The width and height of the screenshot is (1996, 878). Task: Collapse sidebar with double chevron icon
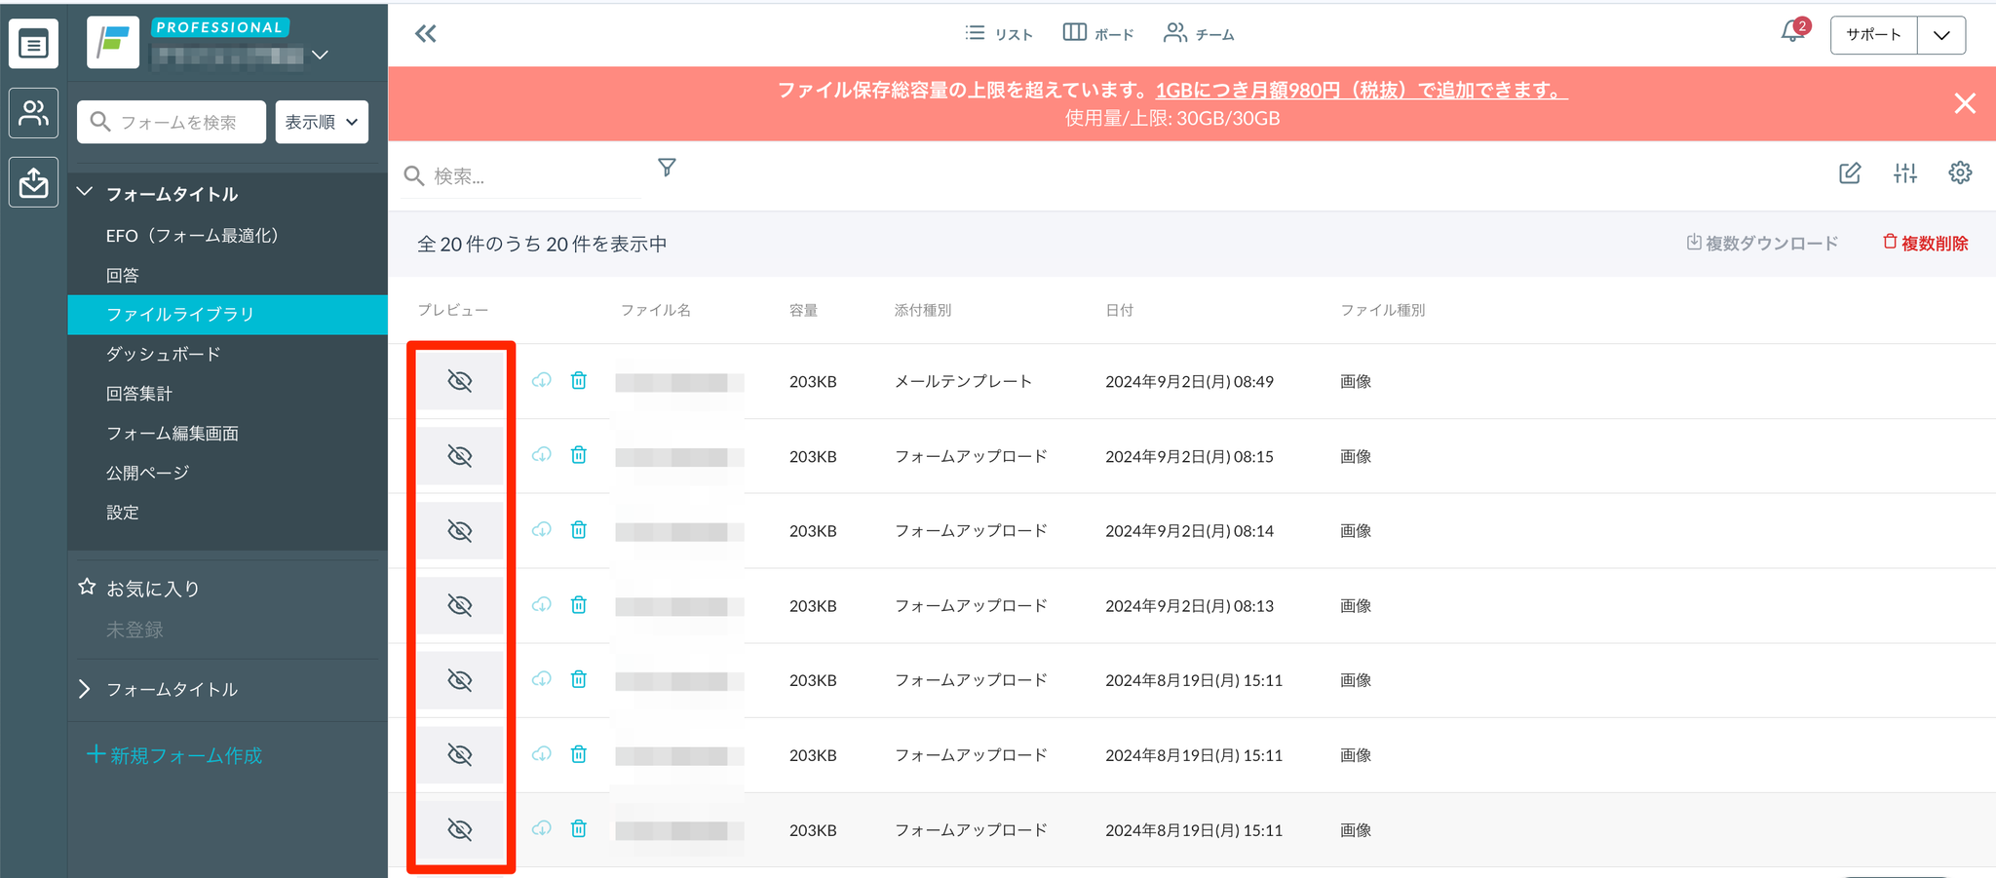pos(426,34)
